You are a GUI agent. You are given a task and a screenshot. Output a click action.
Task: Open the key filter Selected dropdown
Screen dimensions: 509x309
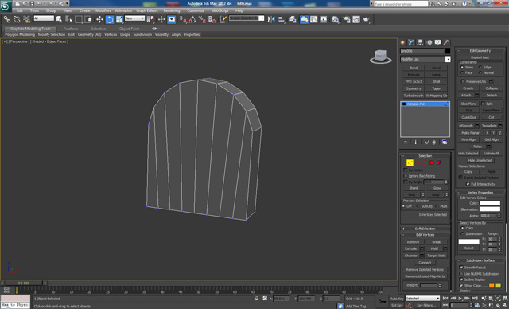click(422, 298)
